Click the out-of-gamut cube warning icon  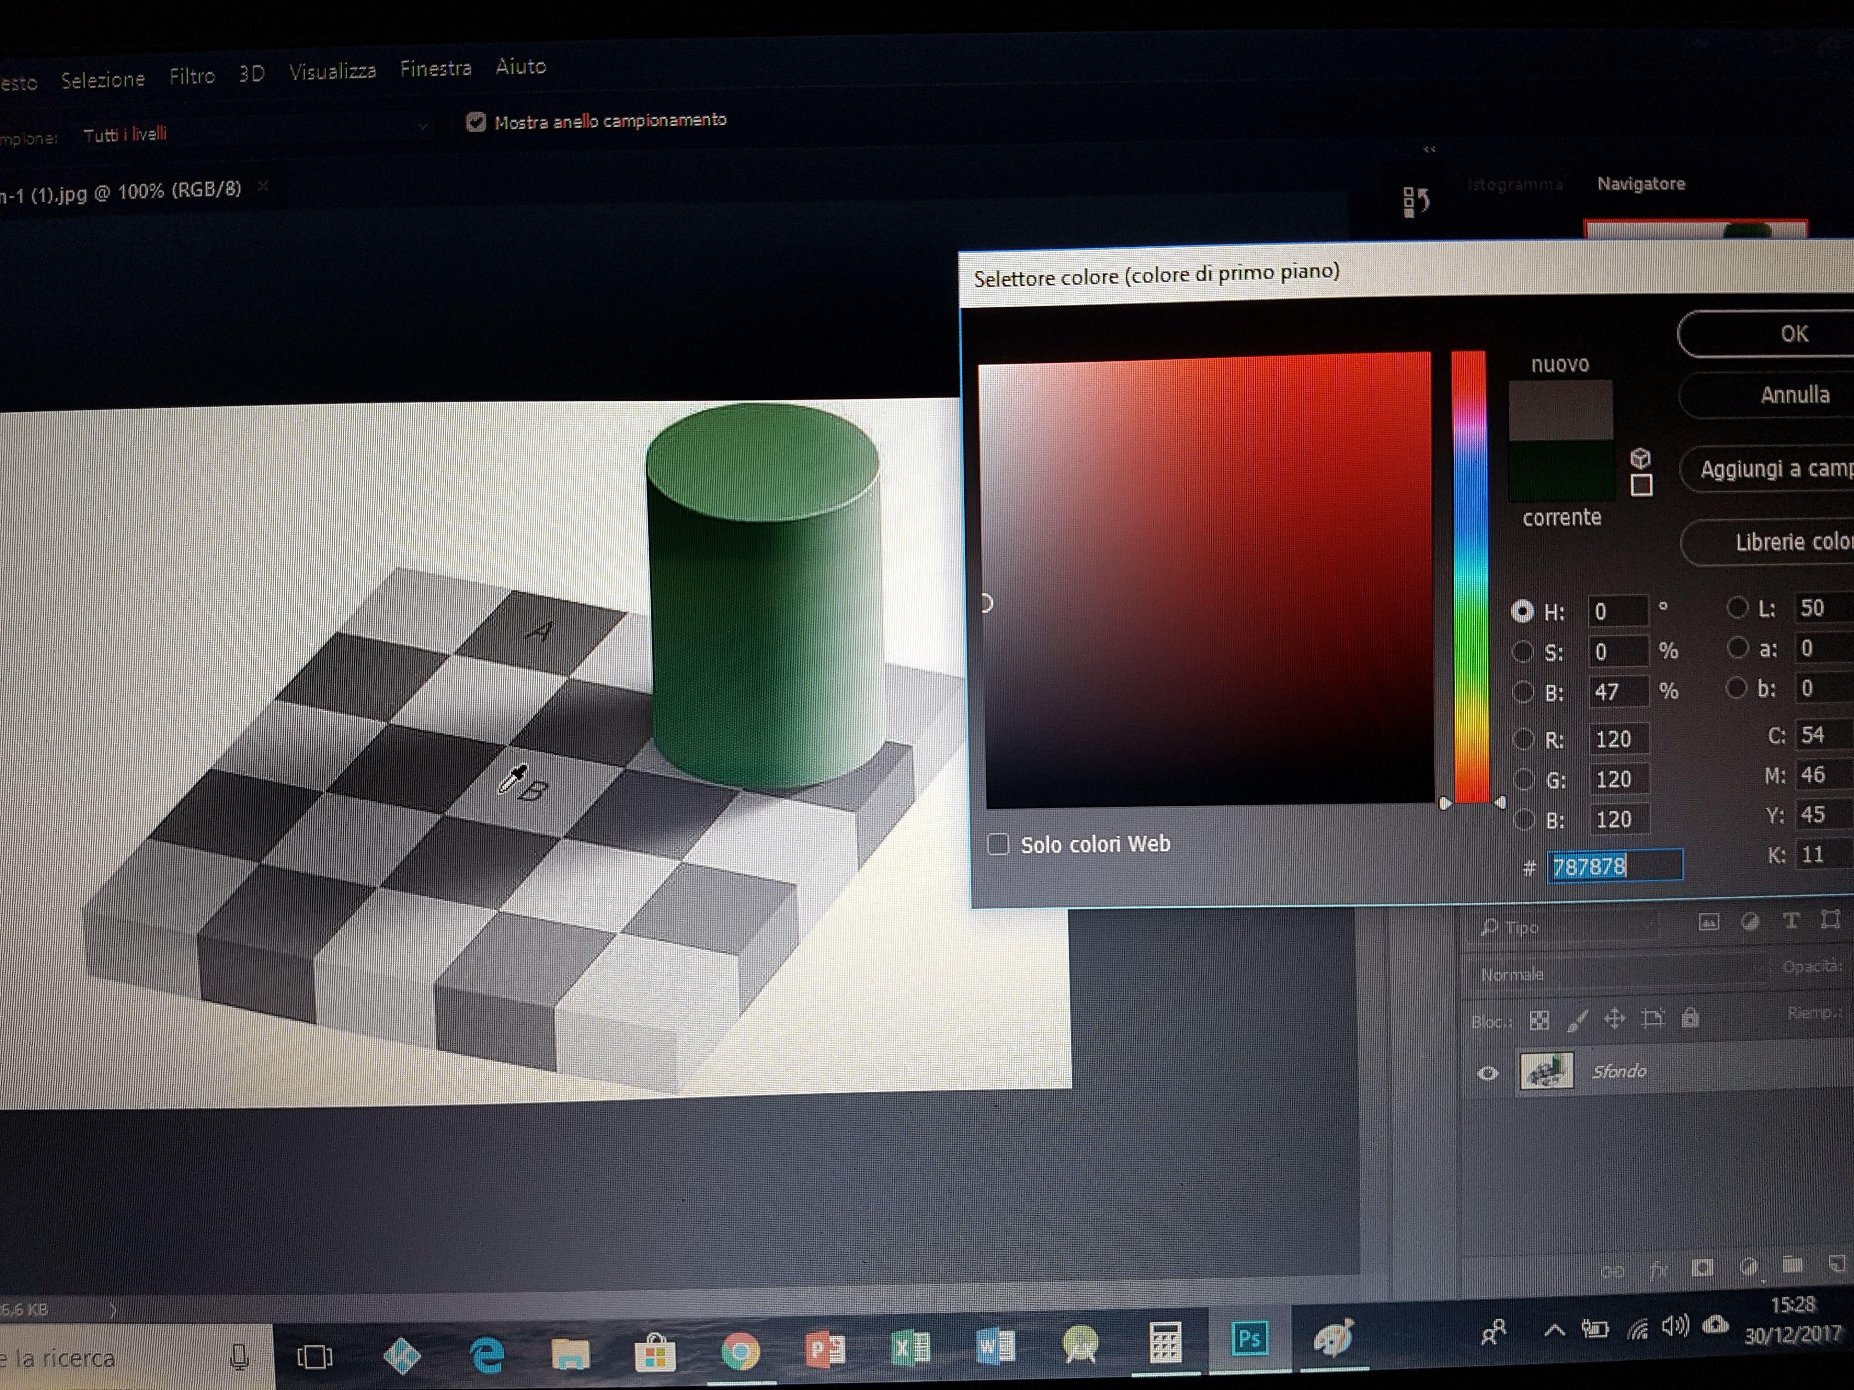point(1640,457)
